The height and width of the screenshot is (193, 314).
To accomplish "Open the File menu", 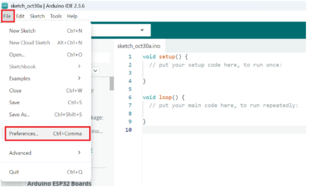I will [x=7, y=16].
